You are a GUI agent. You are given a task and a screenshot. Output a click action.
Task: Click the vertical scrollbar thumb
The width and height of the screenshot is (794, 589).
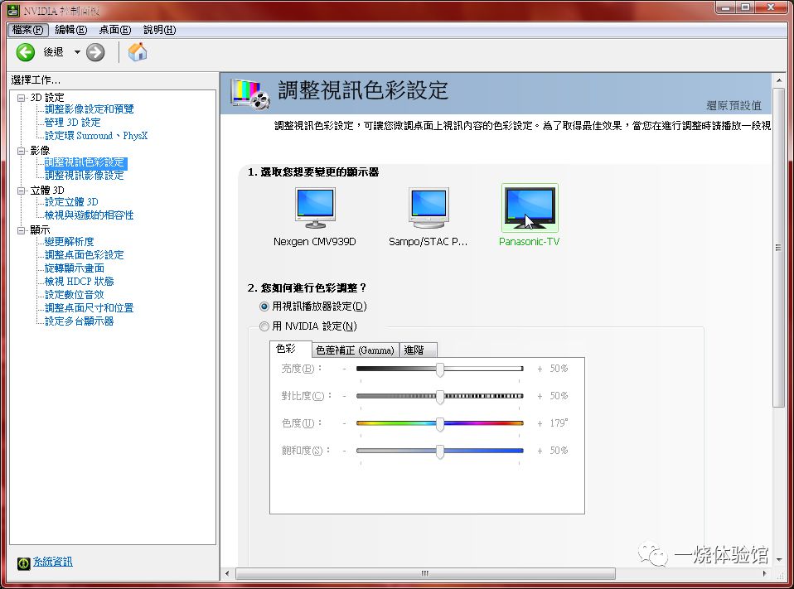point(779,248)
